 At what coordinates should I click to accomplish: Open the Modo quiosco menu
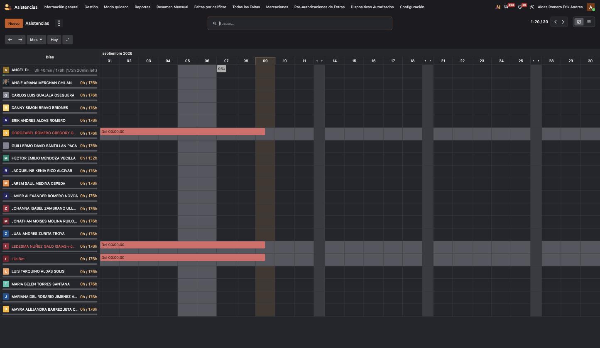pyautogui.click(x=116, y=7)
